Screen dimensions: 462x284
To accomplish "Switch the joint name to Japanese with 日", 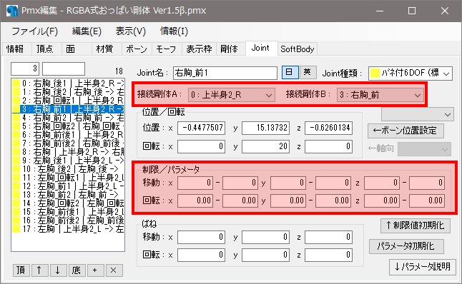I will click(290, 72).
